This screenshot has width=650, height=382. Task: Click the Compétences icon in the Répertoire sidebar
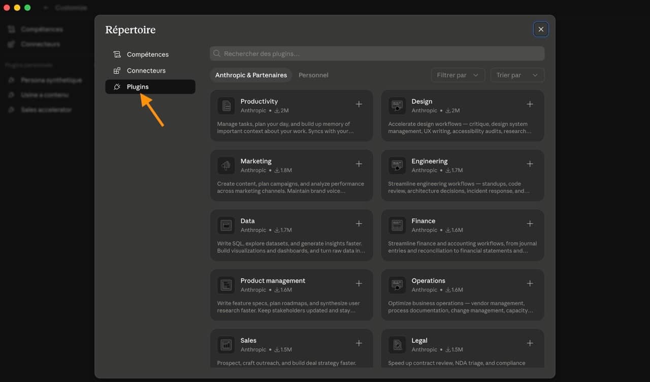pyautogui.click(x=117, y=54)
